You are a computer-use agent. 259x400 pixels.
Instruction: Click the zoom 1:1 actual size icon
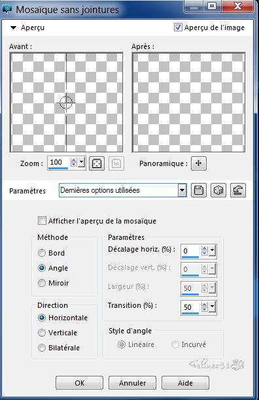(x=116, y=163)
